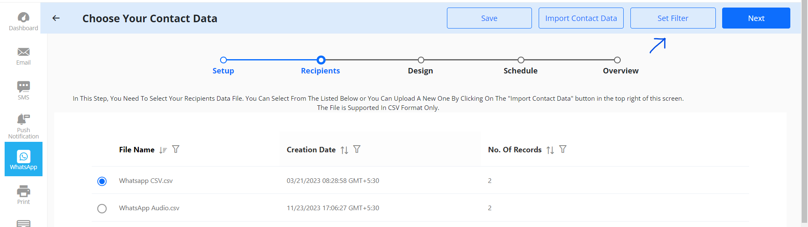Viewport: 808px width, 227px height.
Task: Proceed with the Next button
Action: 756,18
